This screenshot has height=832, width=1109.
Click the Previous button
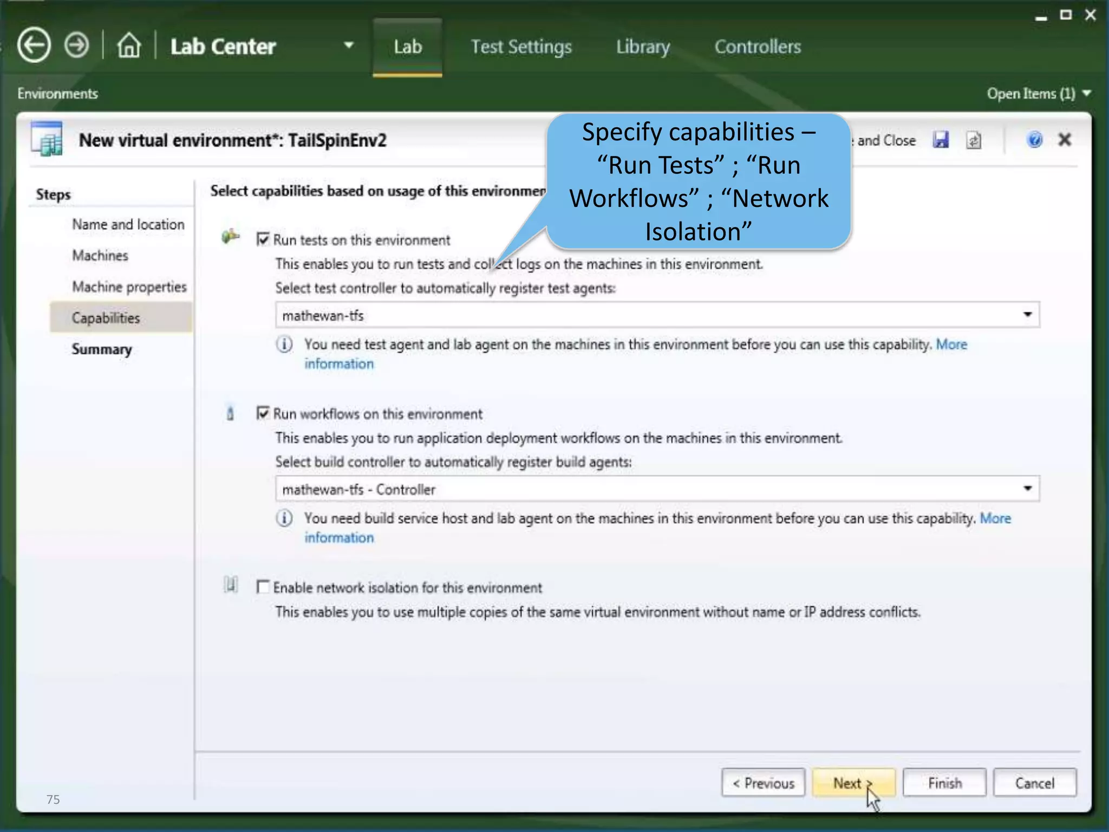tap(764, 783)
